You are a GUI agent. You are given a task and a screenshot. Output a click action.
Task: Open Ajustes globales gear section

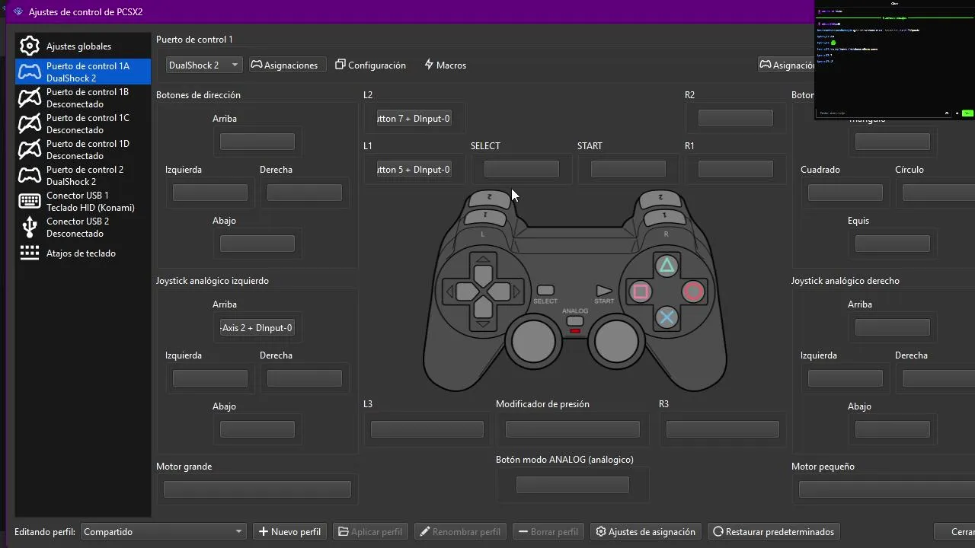click(82, 46)
